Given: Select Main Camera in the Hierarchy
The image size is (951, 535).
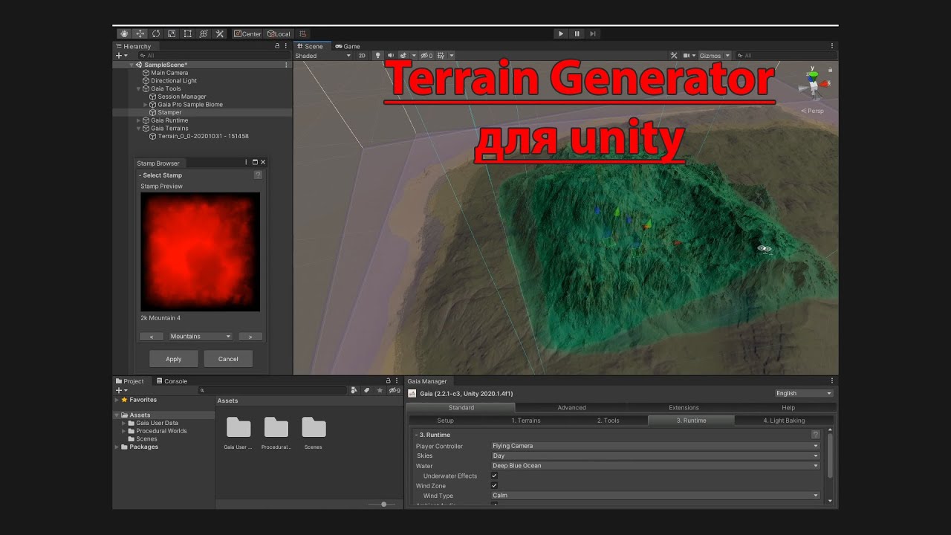Looking at the screenshot, I should coord(169,73).
